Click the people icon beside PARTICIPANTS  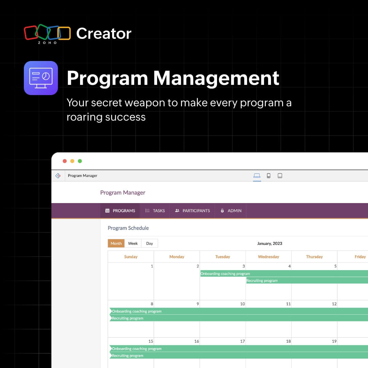coord(177,211)
